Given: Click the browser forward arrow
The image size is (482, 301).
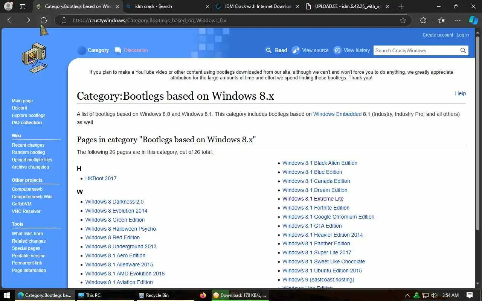Looking at the screenshot, I should tap(27, 20).
